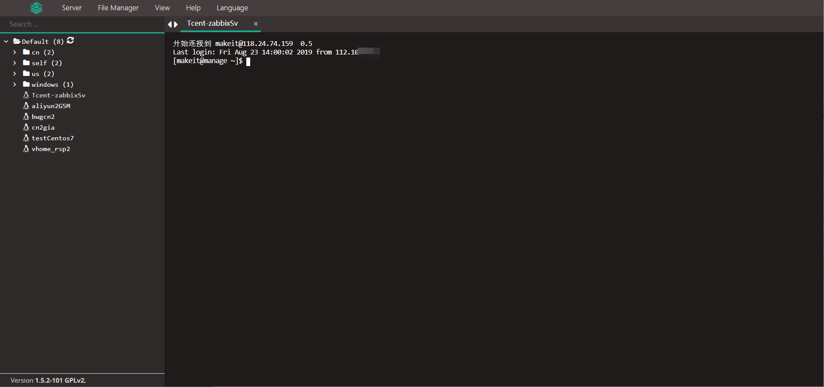This screenshot has height=387, width=824.
Task: Click the Linux icon next to cn2gia
Action: tap(26, 127)
